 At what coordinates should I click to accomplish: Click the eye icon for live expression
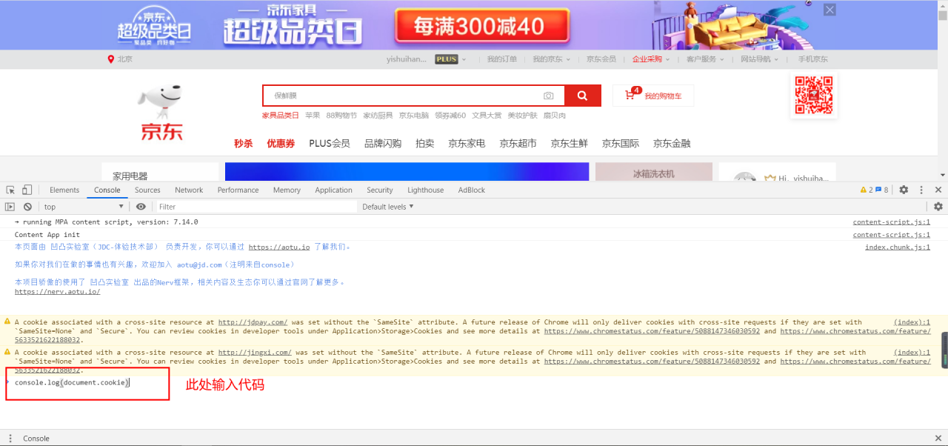141,207
